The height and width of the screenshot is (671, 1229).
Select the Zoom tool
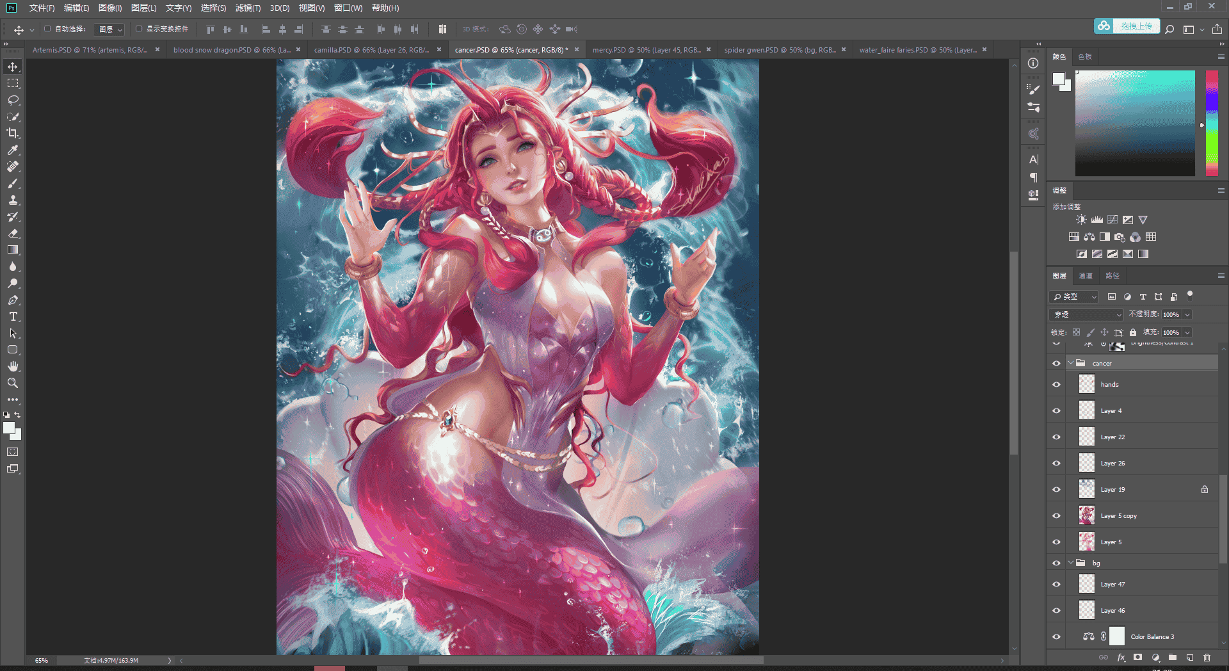click(13, 383)
